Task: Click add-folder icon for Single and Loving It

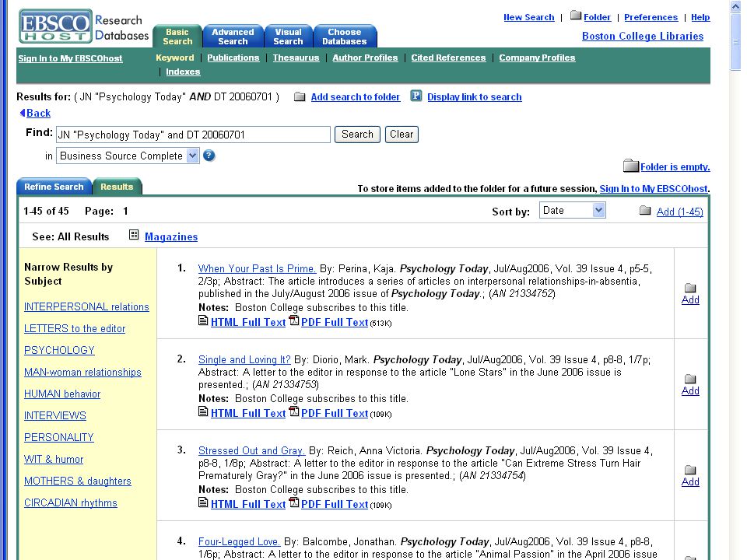Action: pos(690,379)
